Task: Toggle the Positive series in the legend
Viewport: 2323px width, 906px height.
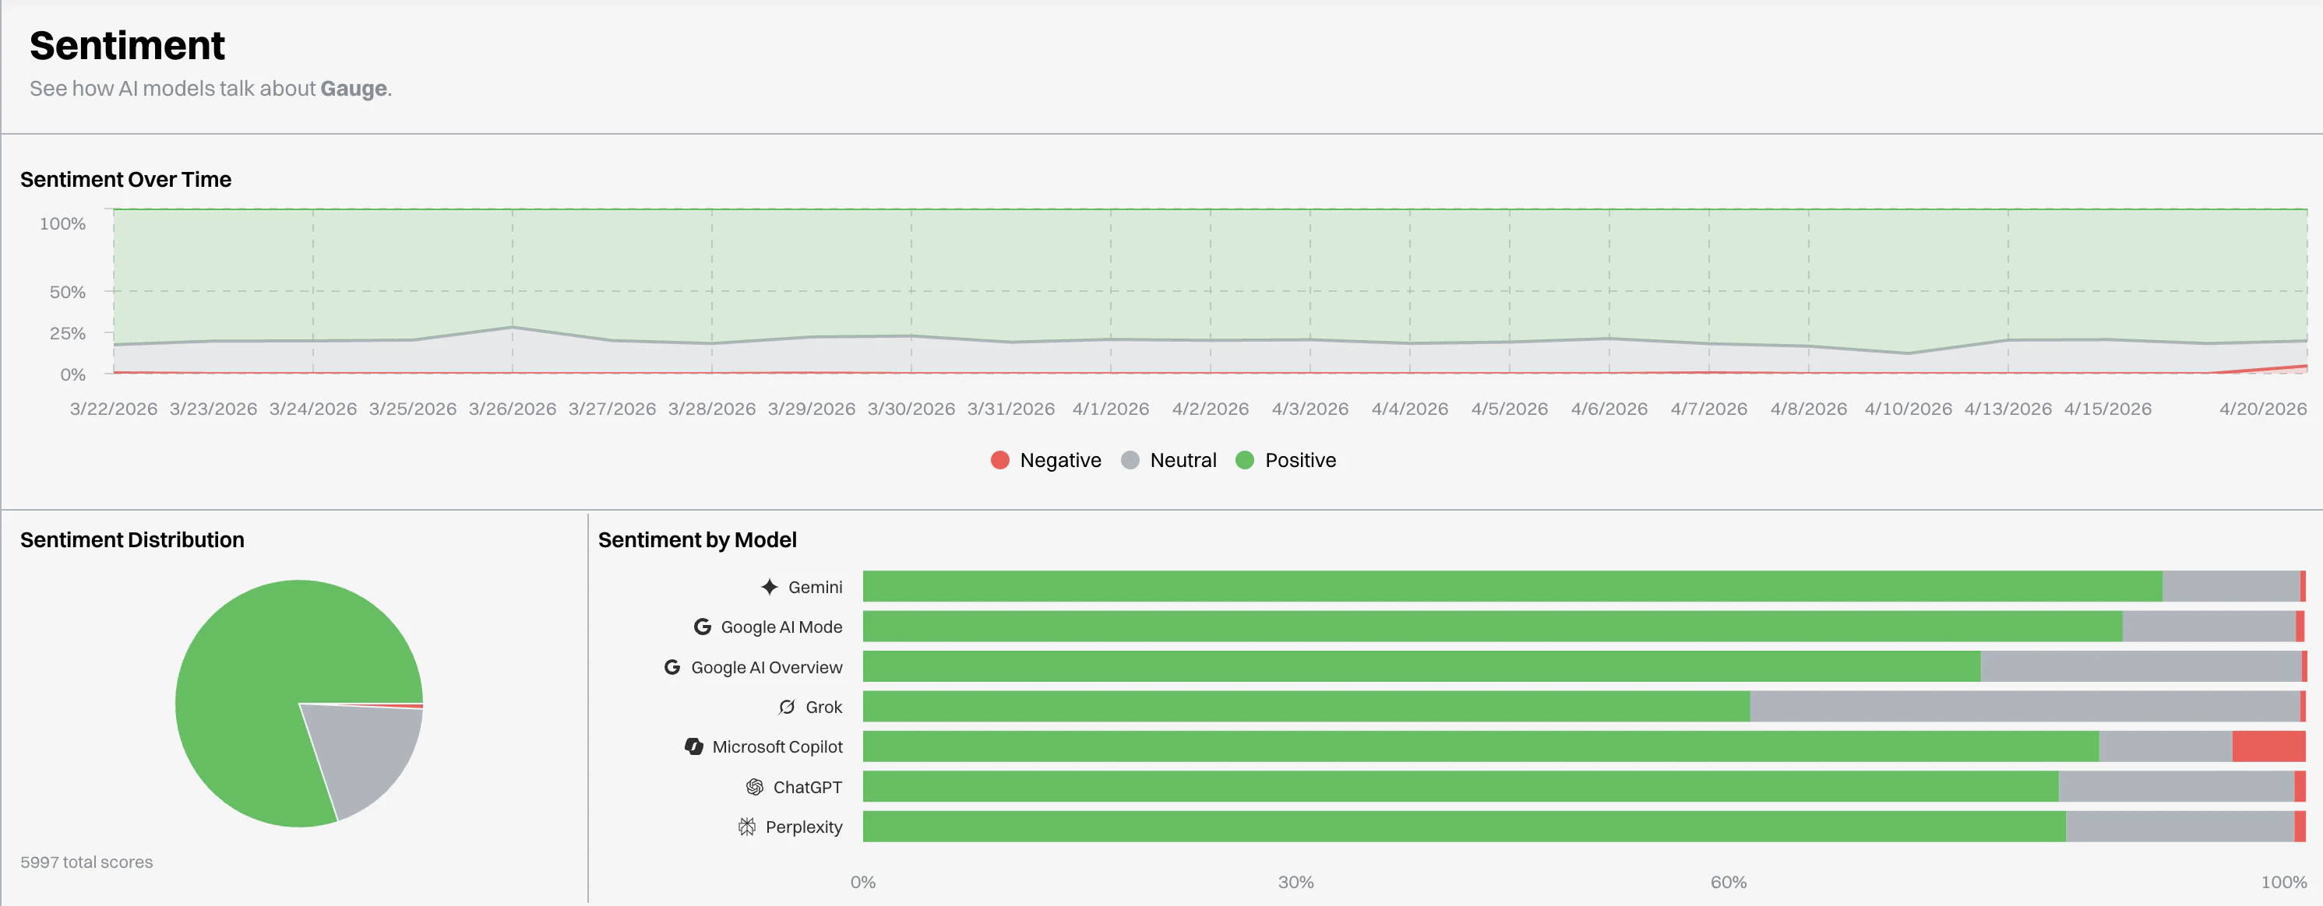Action: [1286, 459]
